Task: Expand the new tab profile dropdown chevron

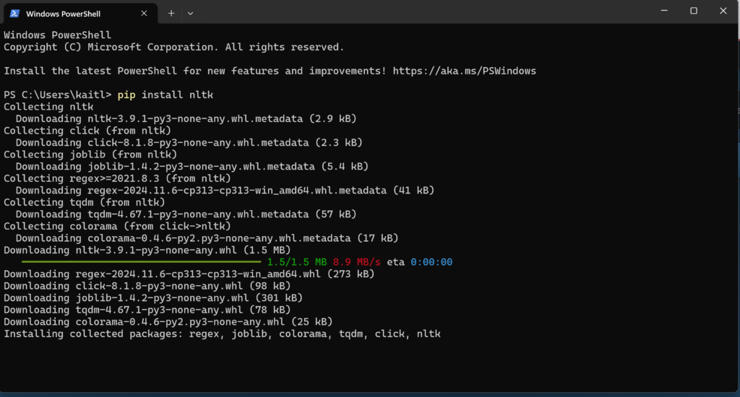Action: [190, 13]
